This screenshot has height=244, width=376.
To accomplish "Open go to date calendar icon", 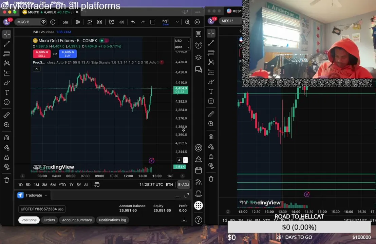I will click(x=97, y=185).
